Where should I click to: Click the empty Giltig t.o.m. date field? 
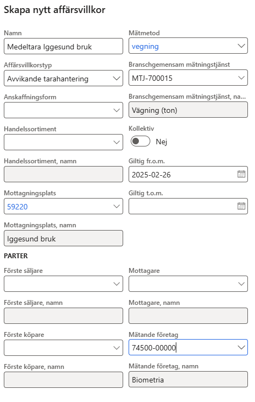point(188,206)
